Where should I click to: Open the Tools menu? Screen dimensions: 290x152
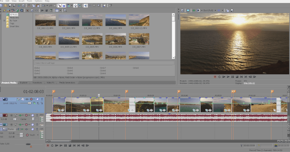tap(30, 1)
